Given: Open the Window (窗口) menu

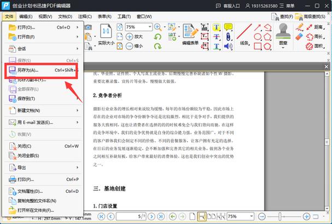Looking at the screenshot, I should coord(144,16).
